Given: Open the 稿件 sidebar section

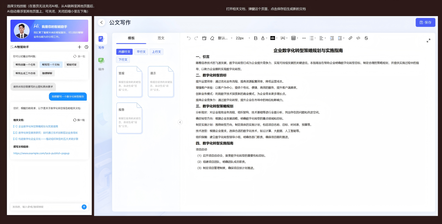Looking at the screenshot, I should point(101,63).
